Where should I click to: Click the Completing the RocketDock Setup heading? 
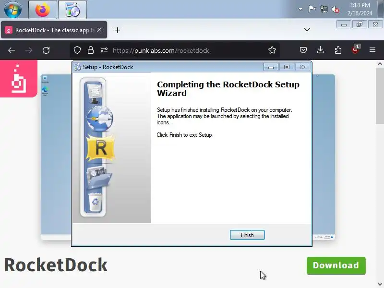[x=228, y=89]
